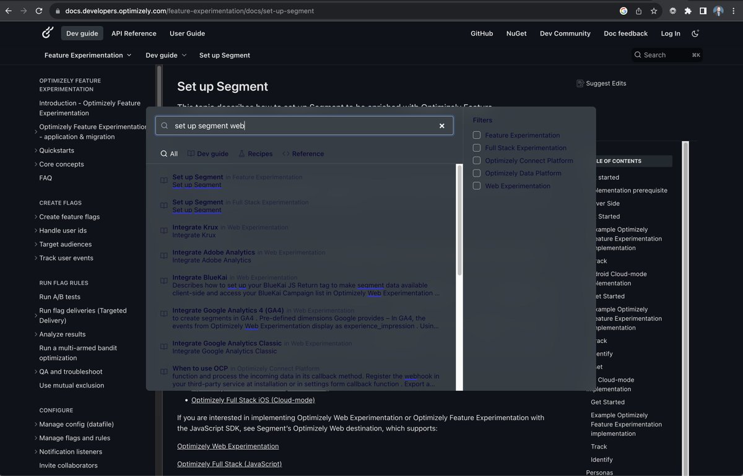The width and height of the screenshot is (743, 476).
Task: Expand Analyze results section
Action: [x=36, y=334]
